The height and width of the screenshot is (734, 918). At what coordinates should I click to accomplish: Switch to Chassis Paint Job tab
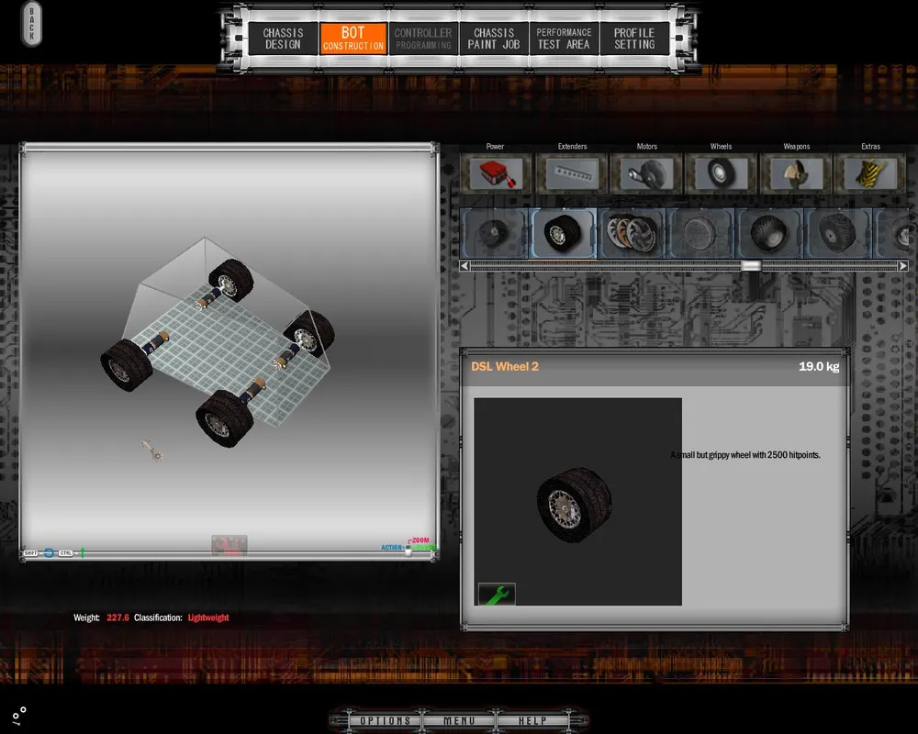coord(494,39)
